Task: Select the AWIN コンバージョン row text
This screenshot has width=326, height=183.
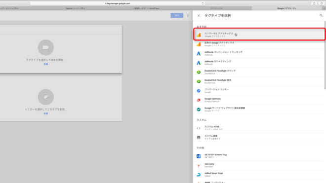Action: [215, 182]
